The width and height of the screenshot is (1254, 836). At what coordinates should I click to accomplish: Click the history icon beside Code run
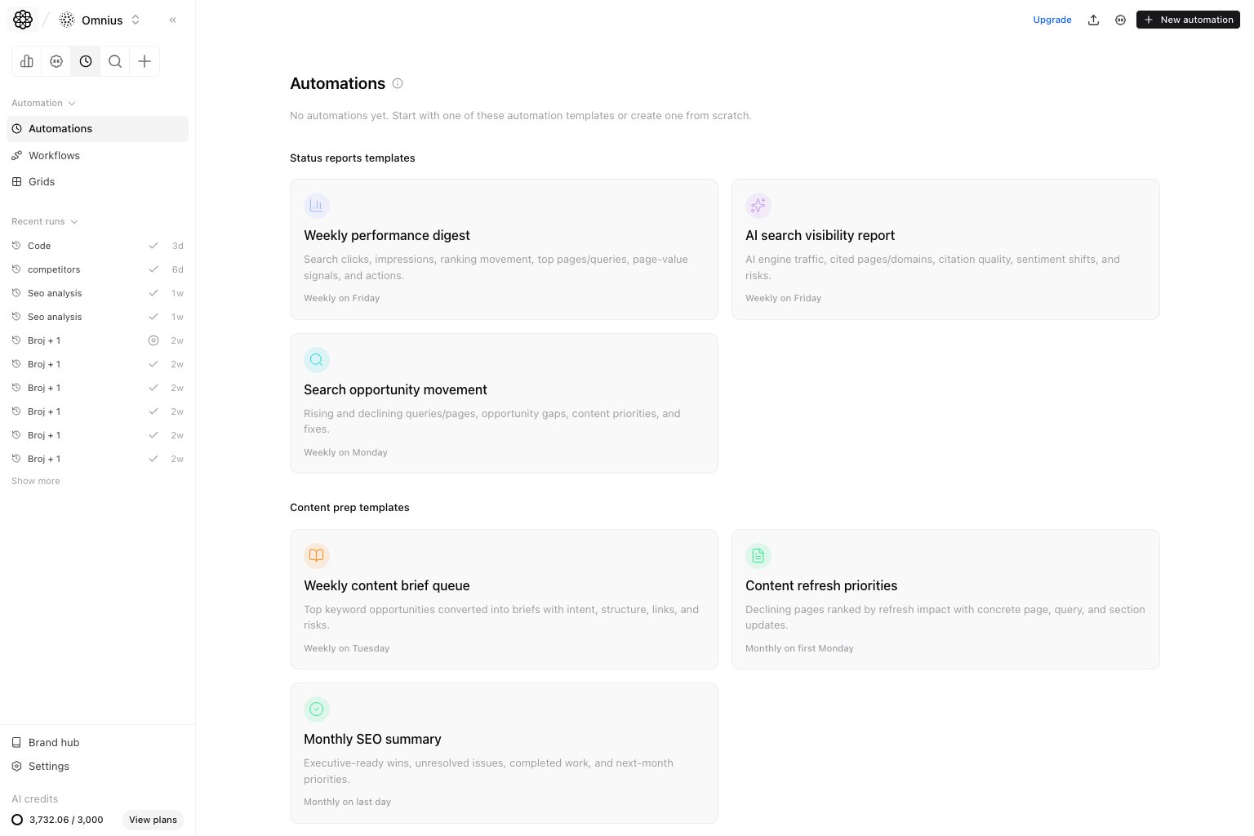coord(16,246)
